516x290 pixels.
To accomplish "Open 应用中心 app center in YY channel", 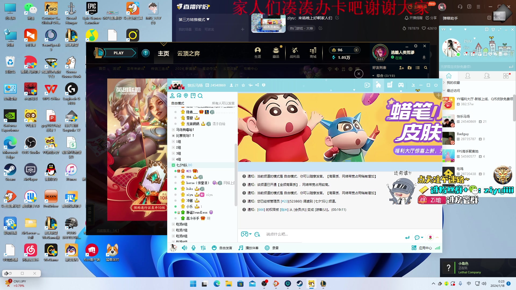I will click(422, 248).
